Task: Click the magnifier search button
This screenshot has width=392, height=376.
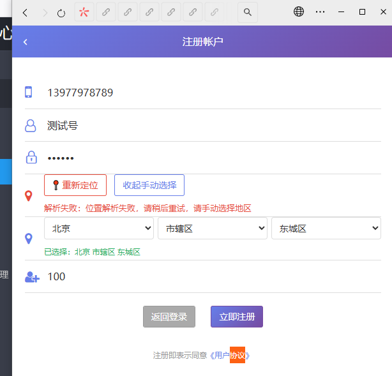Action: (x=248, y=12)
